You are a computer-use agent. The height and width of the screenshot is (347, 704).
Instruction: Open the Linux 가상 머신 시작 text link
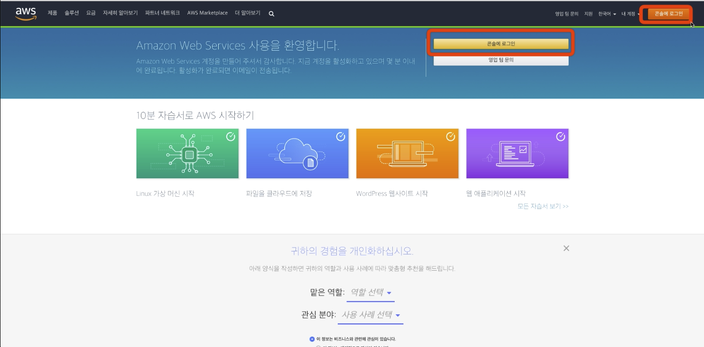(165, 193)
